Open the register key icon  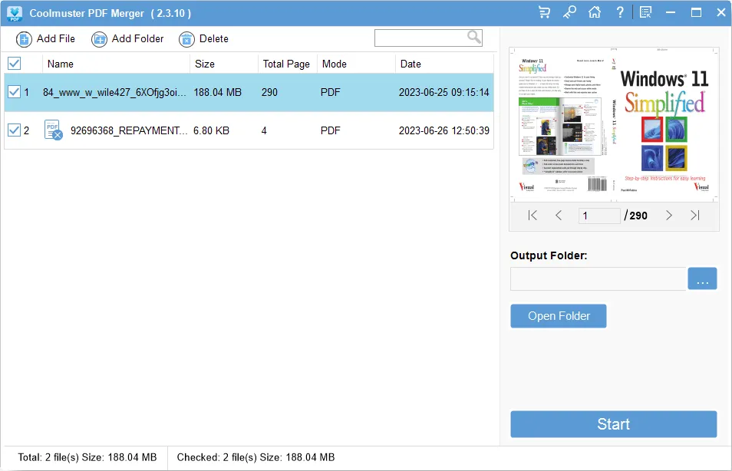point(569,12)
